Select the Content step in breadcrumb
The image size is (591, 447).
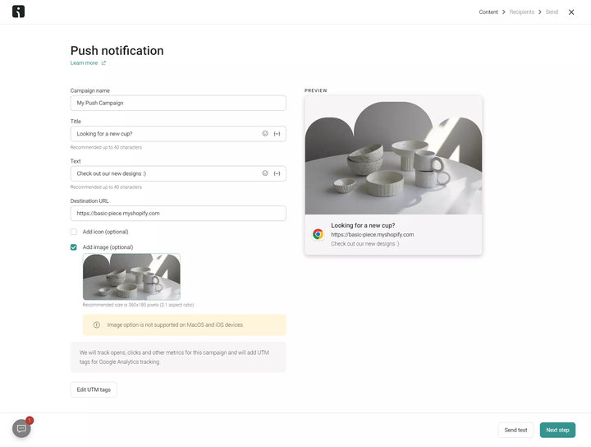[x=488, y=12]
